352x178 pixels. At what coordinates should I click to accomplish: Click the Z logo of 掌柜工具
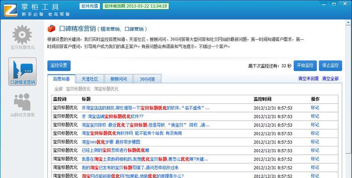(11, 10)
